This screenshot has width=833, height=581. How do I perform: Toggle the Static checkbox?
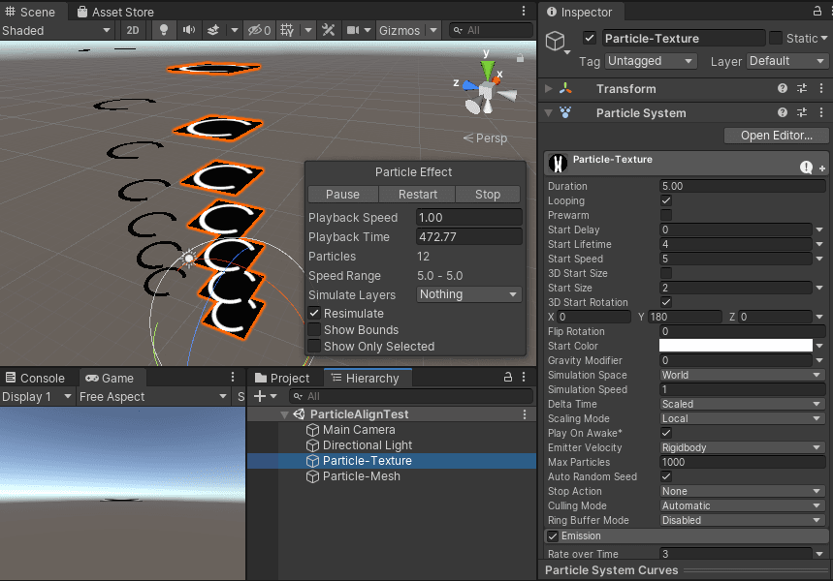pyautogui.click(x=776, y=38)
